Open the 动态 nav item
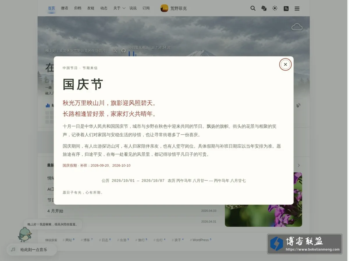349x261 pixels. (104, 8)
